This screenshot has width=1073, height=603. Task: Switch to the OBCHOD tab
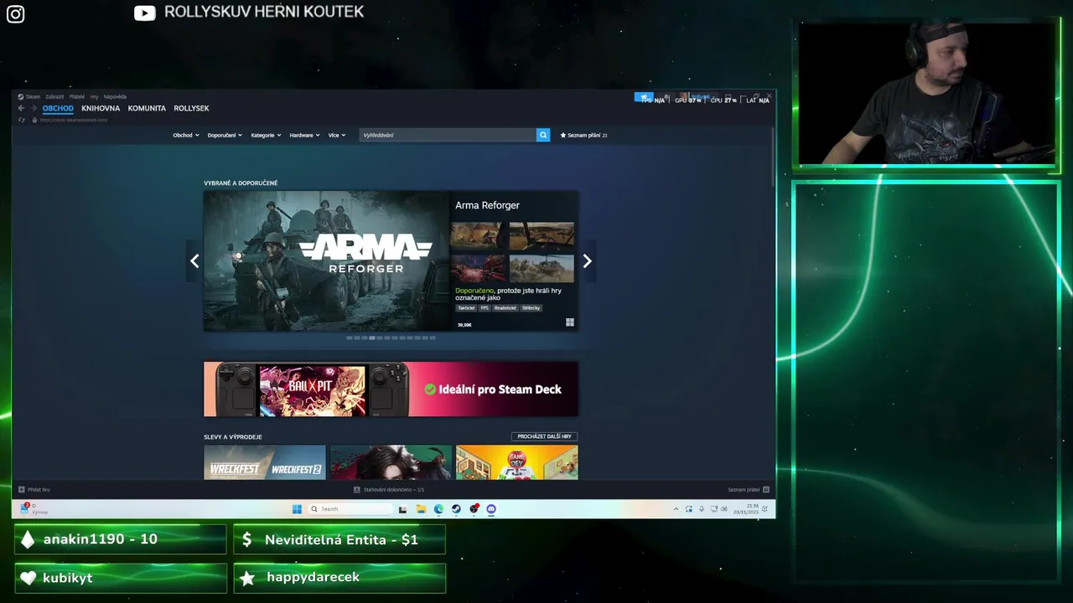(x=58, y=108)
